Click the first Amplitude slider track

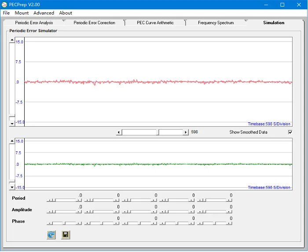65,212
